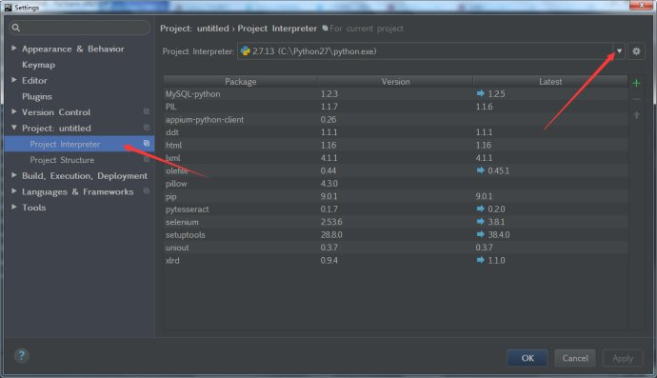Click the settings search field

[x=79, y=28]
